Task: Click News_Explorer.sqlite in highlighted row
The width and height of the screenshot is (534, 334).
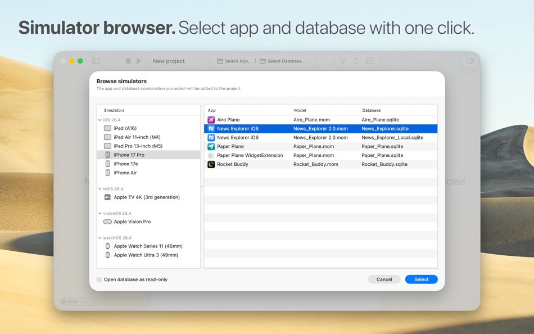Action: [x=385, y=129]
